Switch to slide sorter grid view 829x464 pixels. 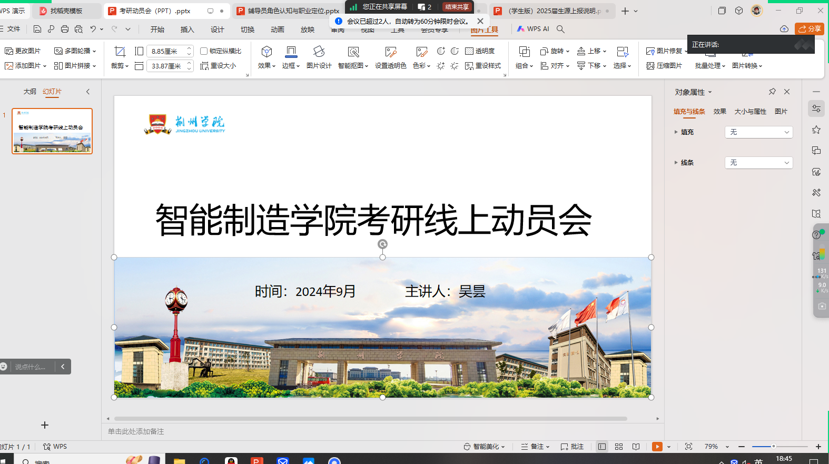(x=619, y=447)
